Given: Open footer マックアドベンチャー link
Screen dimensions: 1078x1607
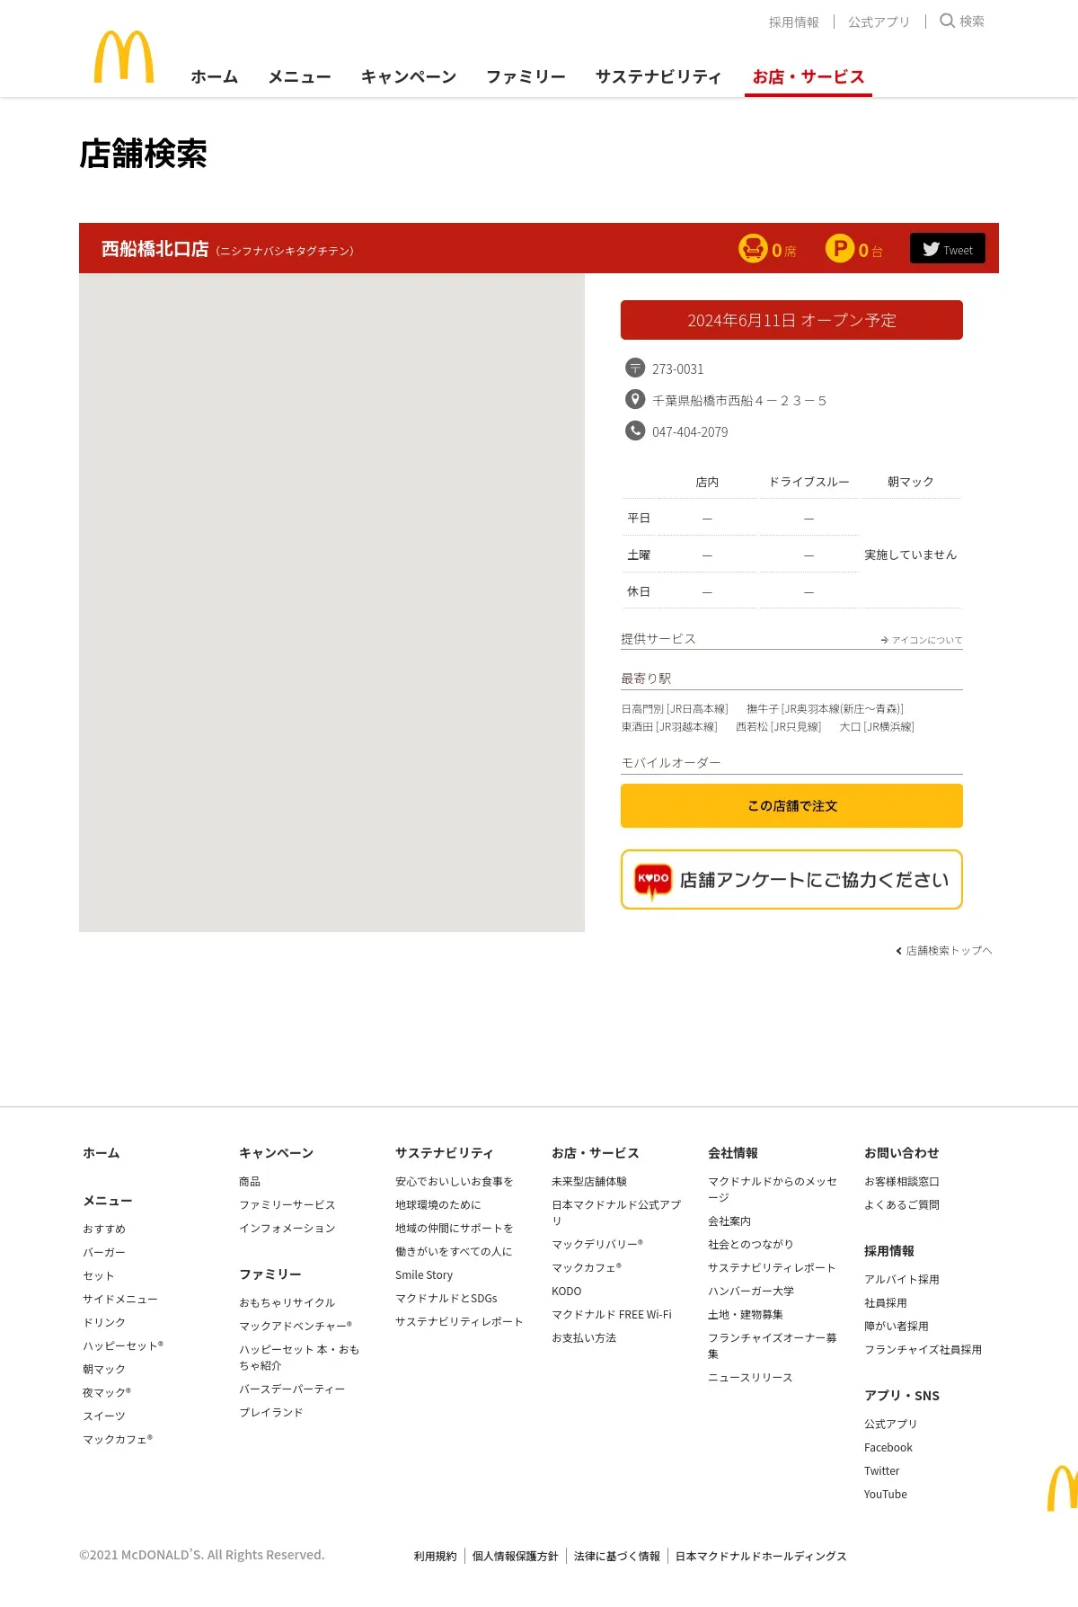Looking at the screenshot, I should tap(296, 1326).
